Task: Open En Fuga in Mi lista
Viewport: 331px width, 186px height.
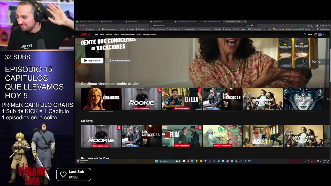Action: 182,136
